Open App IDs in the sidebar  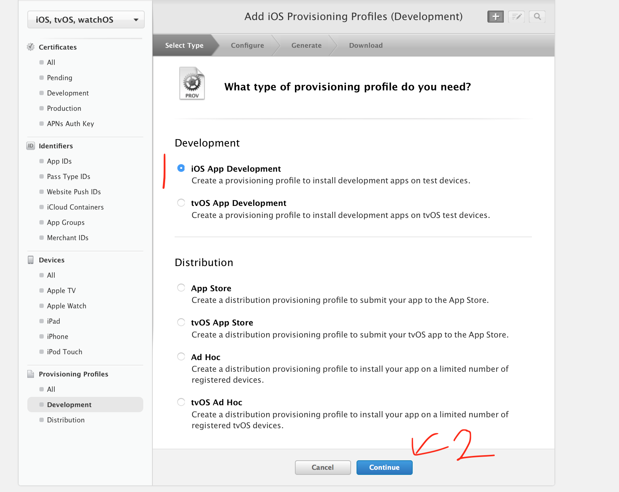[59, 161]
